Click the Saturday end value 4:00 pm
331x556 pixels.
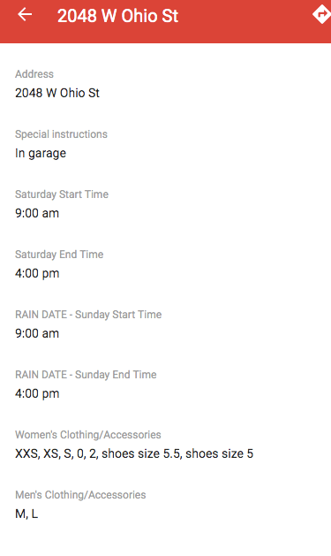(37, 273)
